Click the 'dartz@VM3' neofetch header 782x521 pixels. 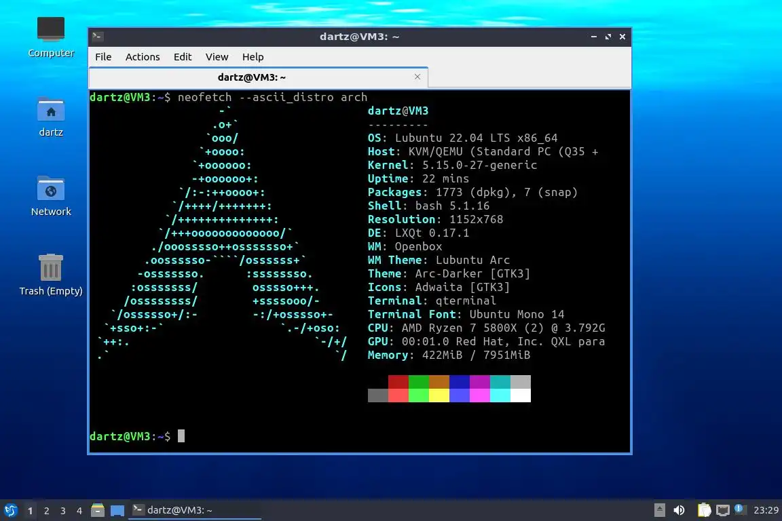coord(398,111)
